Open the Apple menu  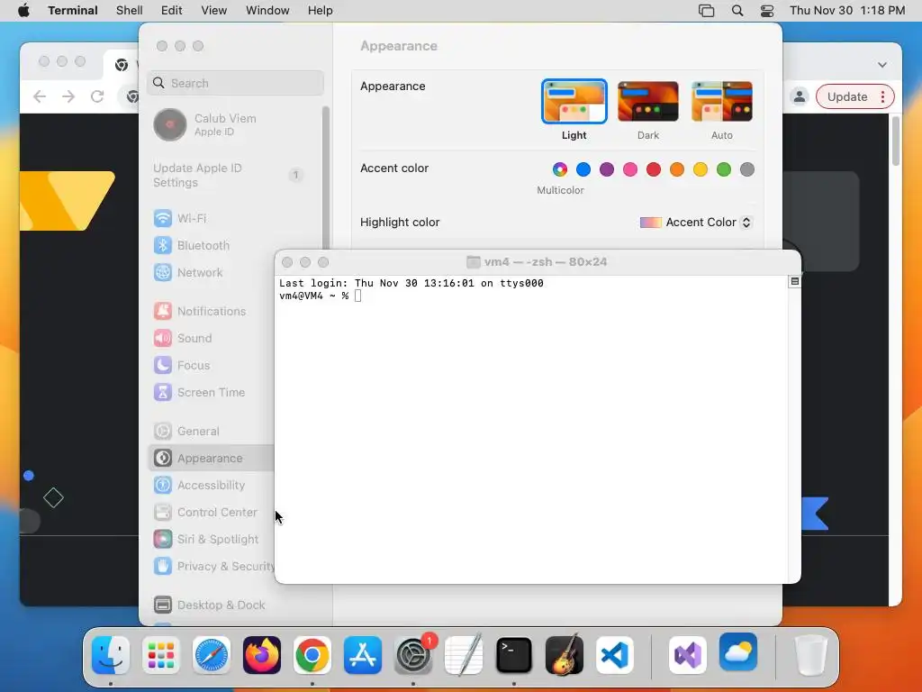tap(23, 11)
